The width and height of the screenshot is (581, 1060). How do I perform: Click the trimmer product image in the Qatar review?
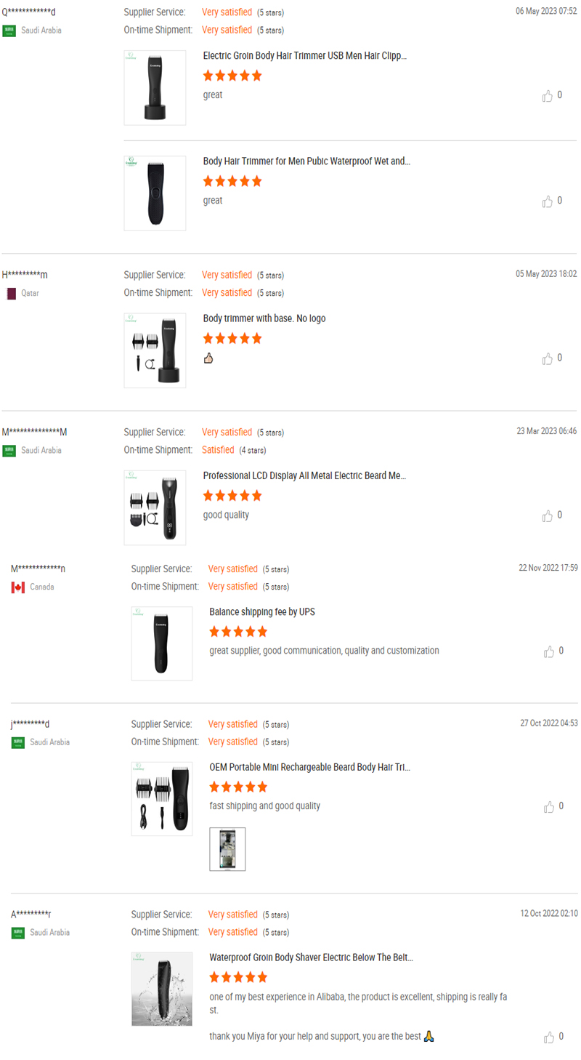click(155, 350)
